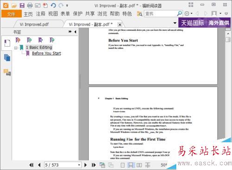Open the page thumbnails sidebar icon
The height and width of the screenshot is (170, 232).
click(7, 58)
